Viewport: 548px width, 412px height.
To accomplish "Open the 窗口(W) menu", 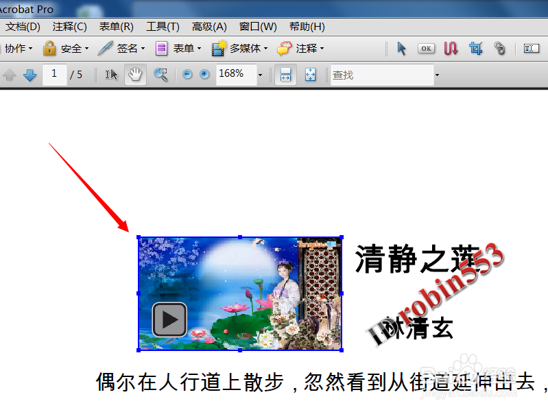I will [x=258, y=27].
